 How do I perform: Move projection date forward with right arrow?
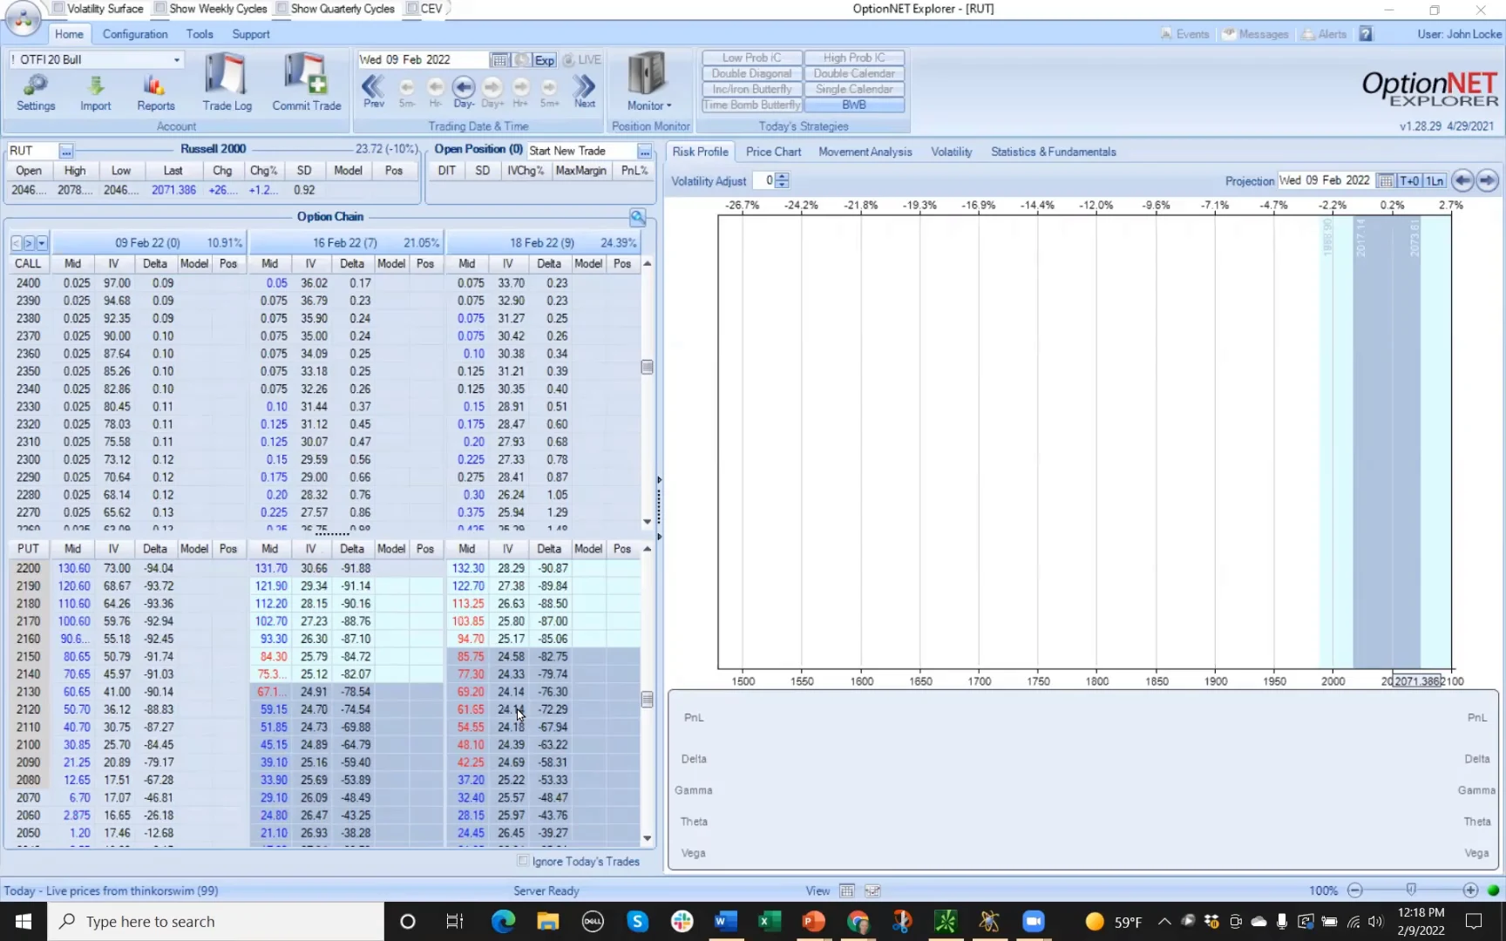(x=1487, y=180)
